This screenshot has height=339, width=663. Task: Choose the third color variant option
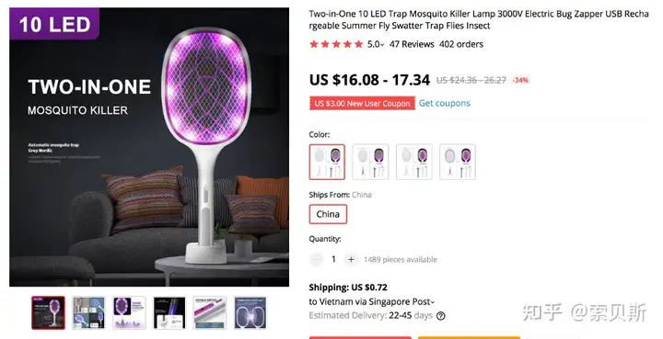[x=414, y=162]
